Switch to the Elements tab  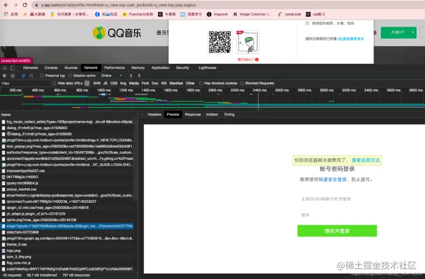[30, 68]
